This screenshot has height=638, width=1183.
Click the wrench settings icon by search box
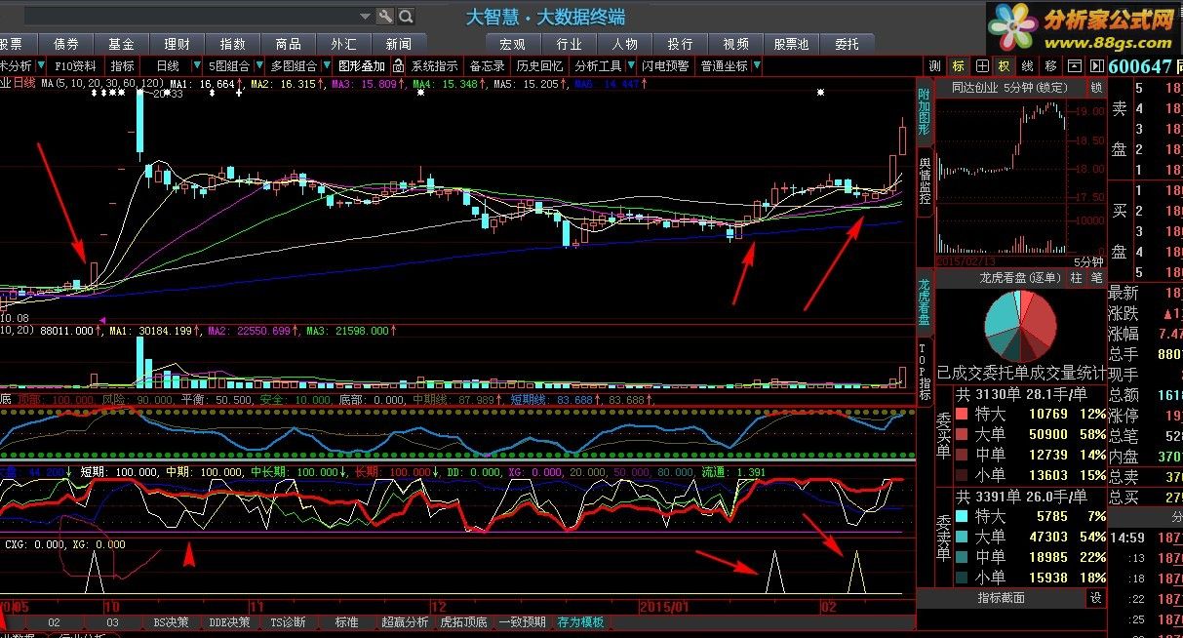click(x=384, y=16)
